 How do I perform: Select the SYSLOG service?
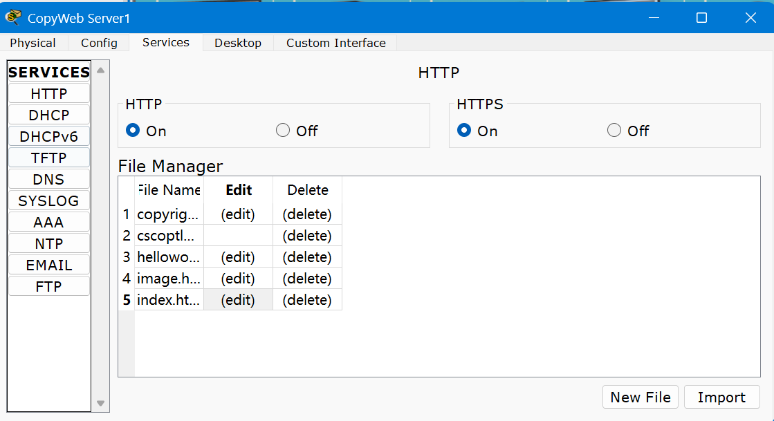click(49, 200)
